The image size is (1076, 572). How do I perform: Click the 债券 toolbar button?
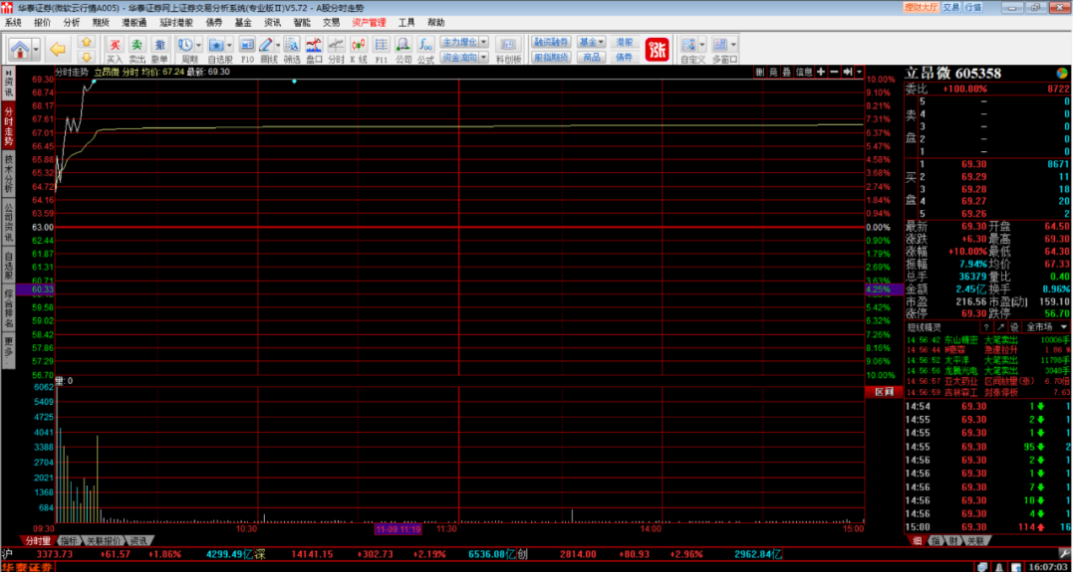pyautogui.click(x=624, y=58)
